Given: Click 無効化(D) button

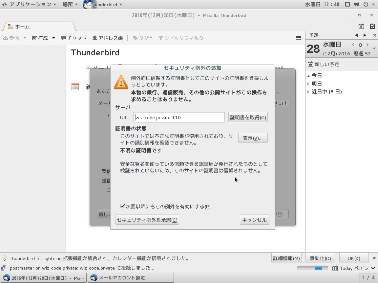Looking at the screenshot, I should point(320,258).
